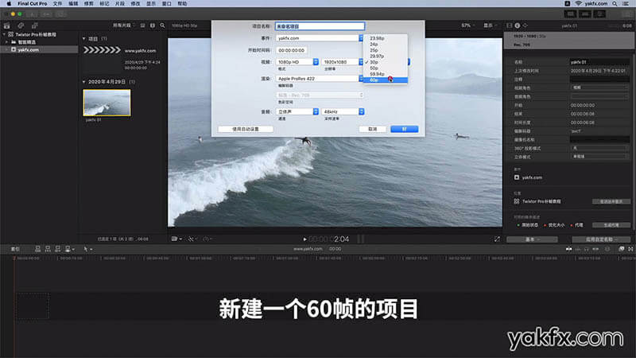Open the viewer display options dropdown
636x358 pixels.
click(x=490, y=25)
